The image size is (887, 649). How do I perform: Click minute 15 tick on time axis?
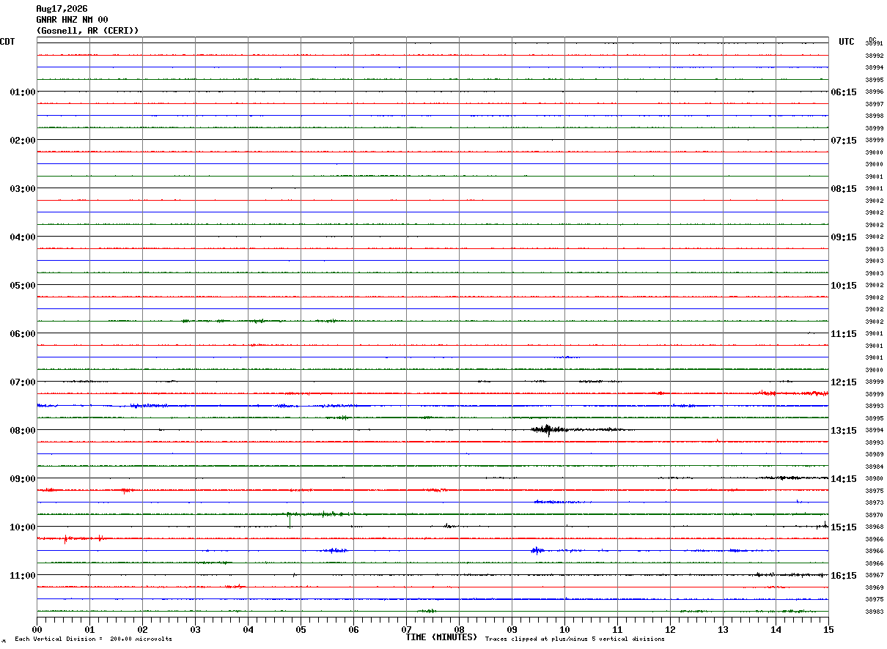(x=828, y=629)
